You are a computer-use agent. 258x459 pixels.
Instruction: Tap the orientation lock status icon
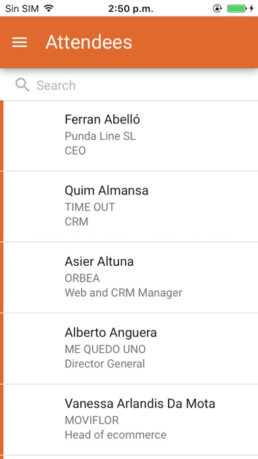[217, 9]
